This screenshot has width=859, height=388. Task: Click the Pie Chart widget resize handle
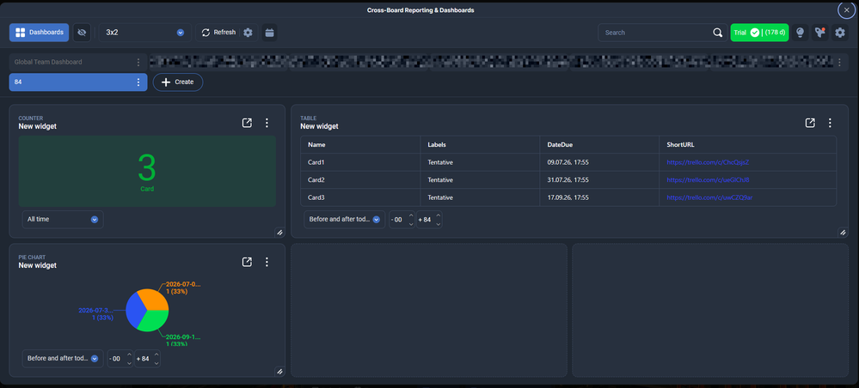pyautogui.click(x=279, y=372)
